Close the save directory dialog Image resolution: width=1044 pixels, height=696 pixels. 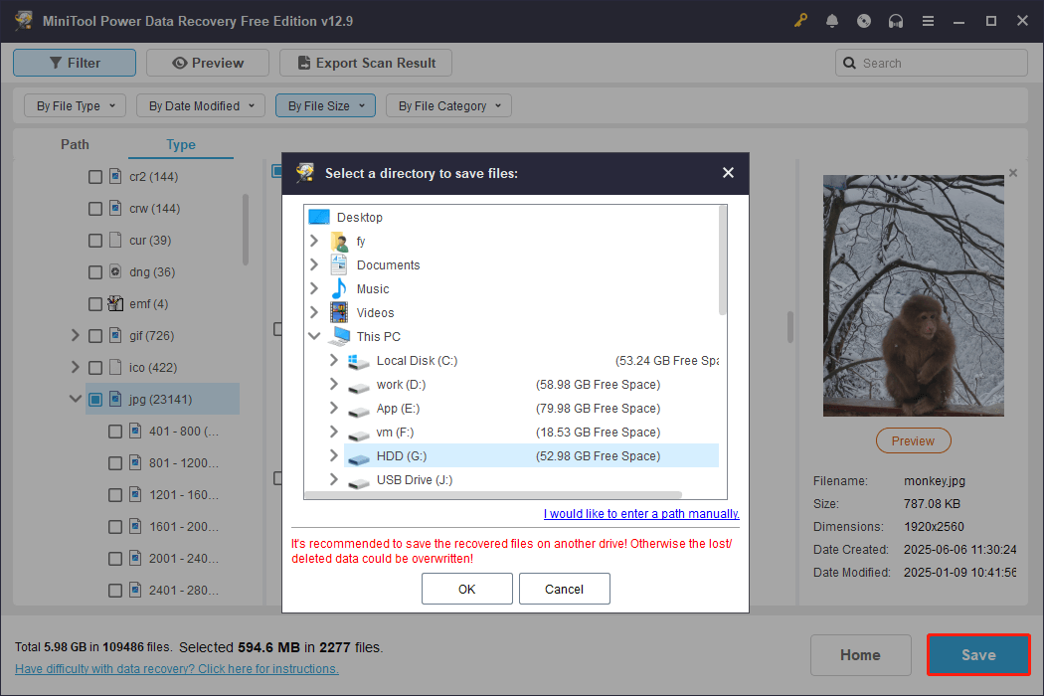(729, 172)
